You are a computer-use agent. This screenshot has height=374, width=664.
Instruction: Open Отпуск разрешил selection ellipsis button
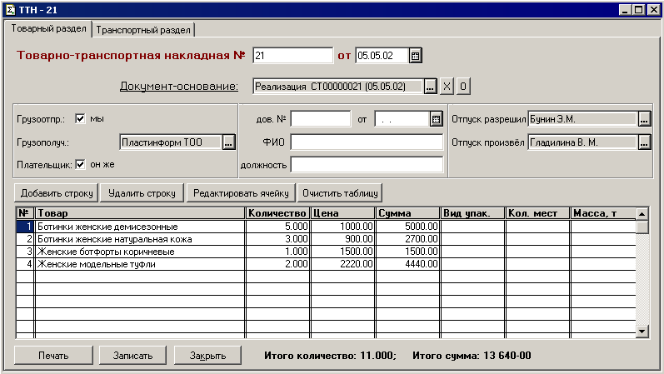[644, 119]
